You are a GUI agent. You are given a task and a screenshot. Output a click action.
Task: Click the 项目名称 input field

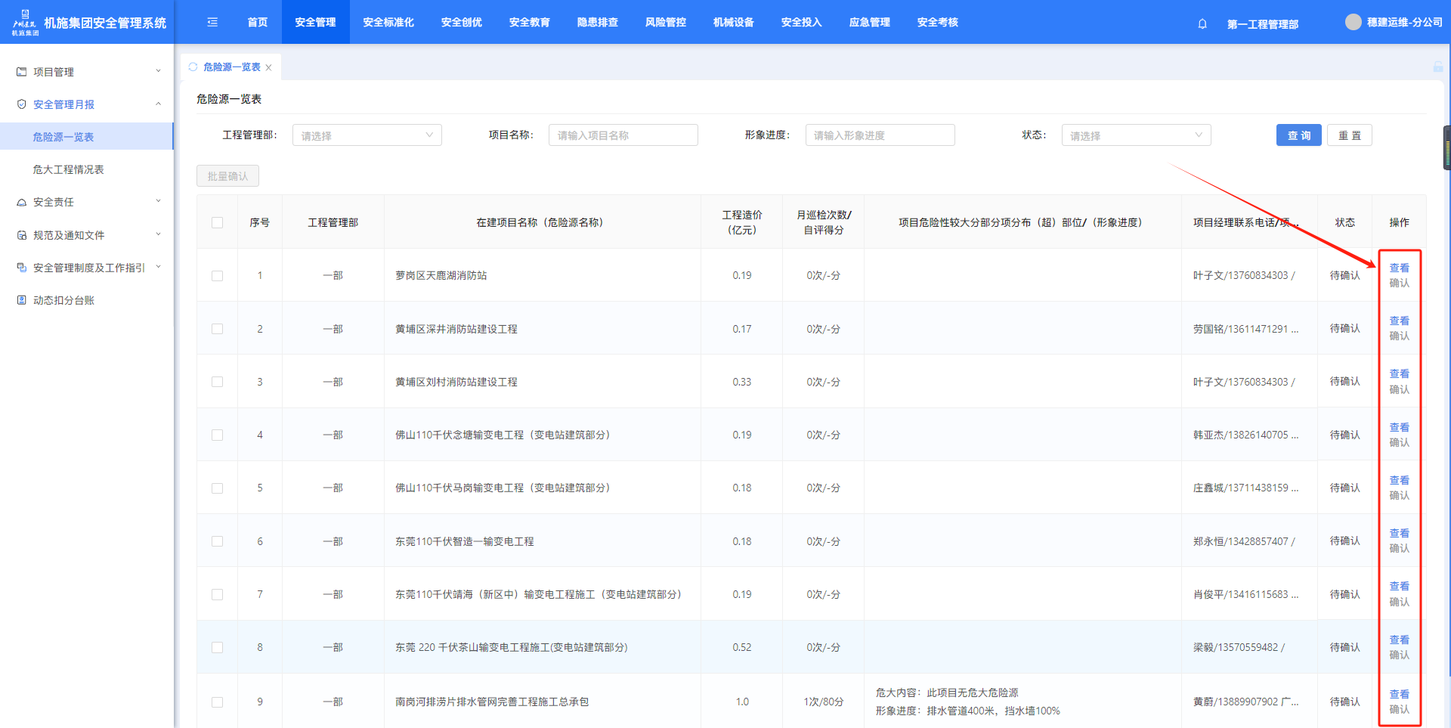click(623, 135)
